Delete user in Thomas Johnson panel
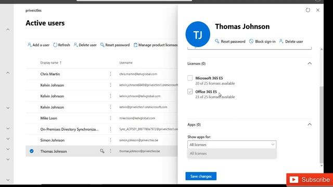 click(x=291, y=42)
